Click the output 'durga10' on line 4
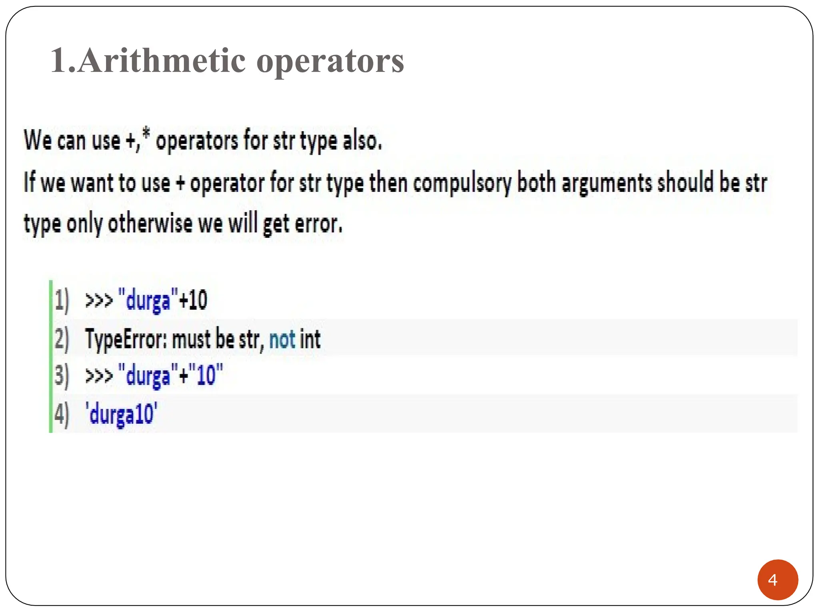This screenshot has height=614, width=819. (x=122, y=414)
